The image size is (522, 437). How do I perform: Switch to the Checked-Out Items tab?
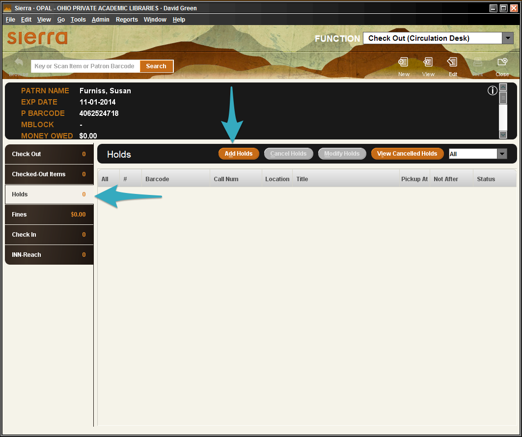tap(49, 174)
